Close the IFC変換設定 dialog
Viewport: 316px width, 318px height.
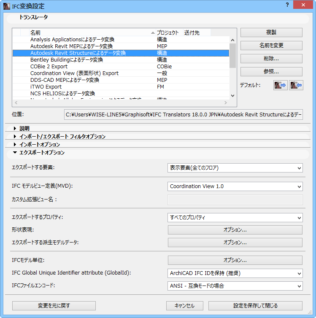[303, 5]
